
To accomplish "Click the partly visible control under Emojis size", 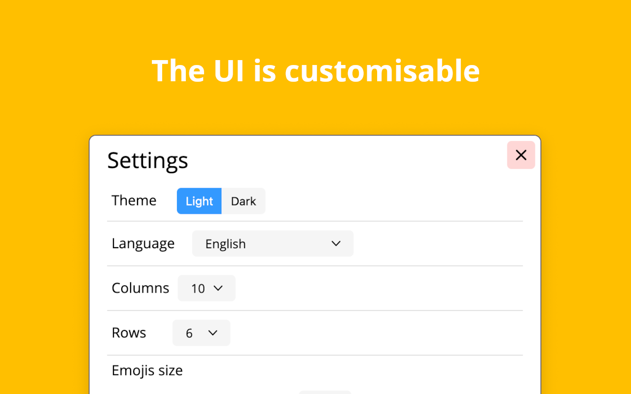I will [x=325, y=393].
